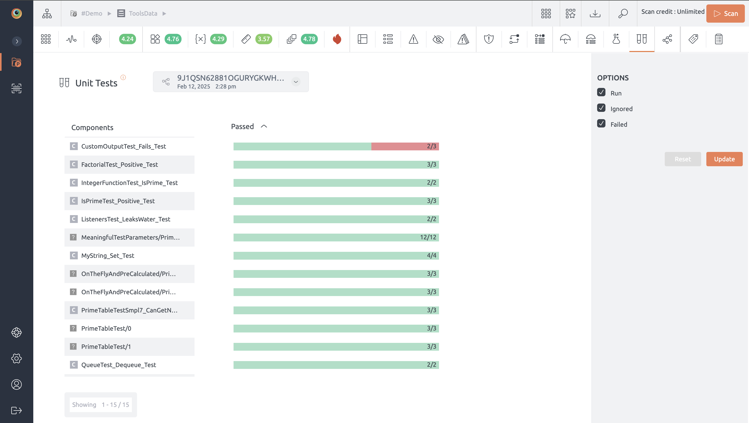Viewport: 749px width, 423px height.
Task: Open the umbrella coverage icon
Action: point(565,39)
